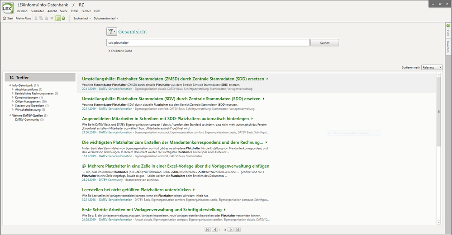Collapse the Info-Datenbank tree node

point(10,85)
